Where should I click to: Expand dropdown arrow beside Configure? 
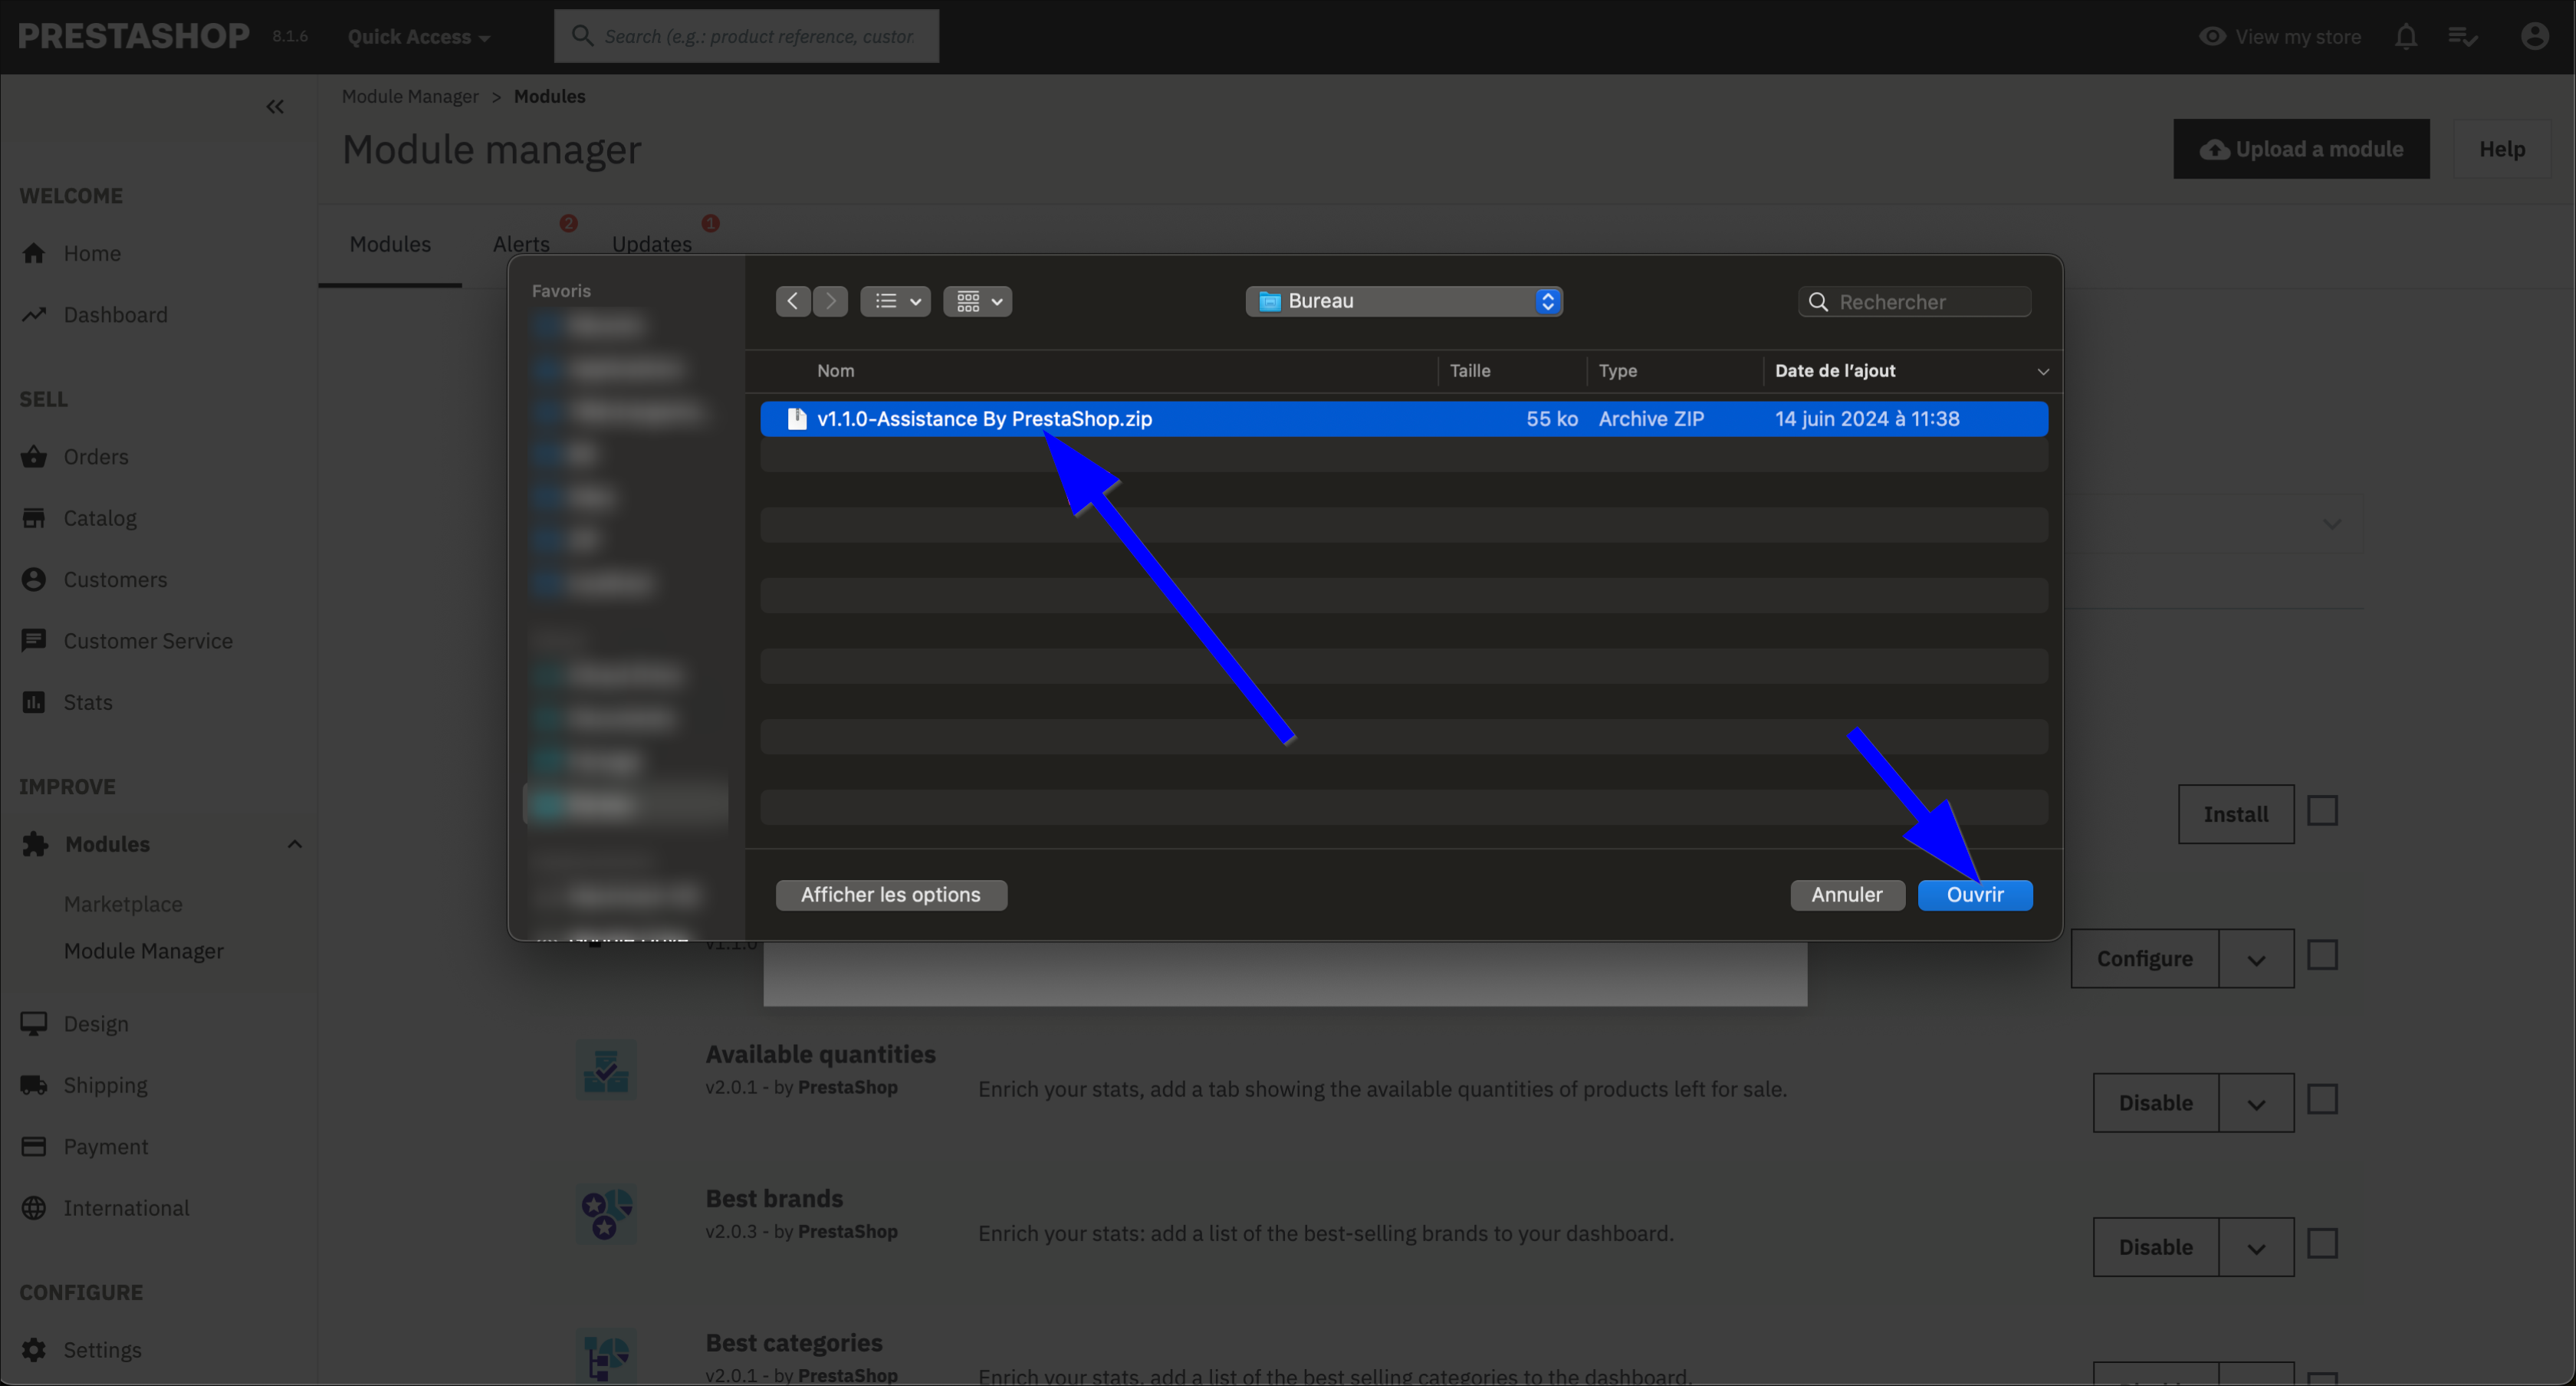(2256, 958)
